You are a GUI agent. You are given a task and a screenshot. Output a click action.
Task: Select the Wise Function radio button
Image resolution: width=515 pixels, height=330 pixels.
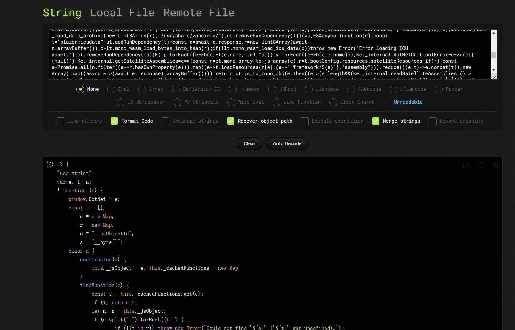point(276,102)
